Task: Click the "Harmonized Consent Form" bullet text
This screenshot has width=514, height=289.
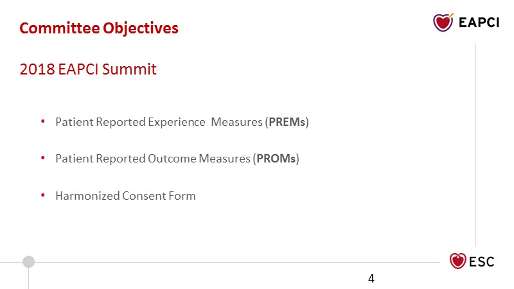Action: [125, 196]
